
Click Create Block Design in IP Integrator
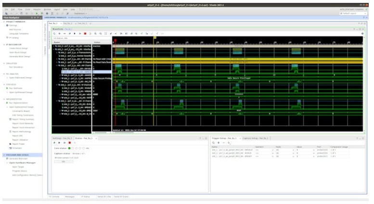click(x=19, y=49)
